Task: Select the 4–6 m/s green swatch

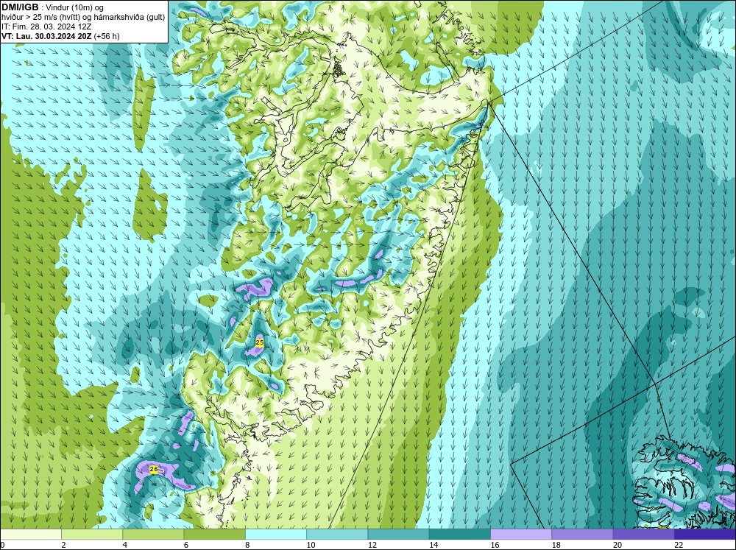Action: [x=153, y=535]
